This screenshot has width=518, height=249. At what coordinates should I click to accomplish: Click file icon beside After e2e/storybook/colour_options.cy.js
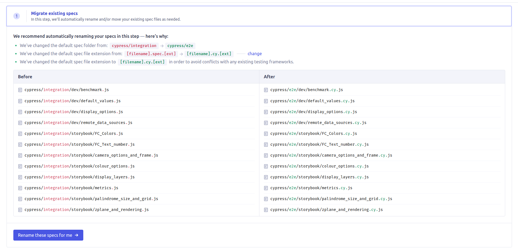click(266, 166)
